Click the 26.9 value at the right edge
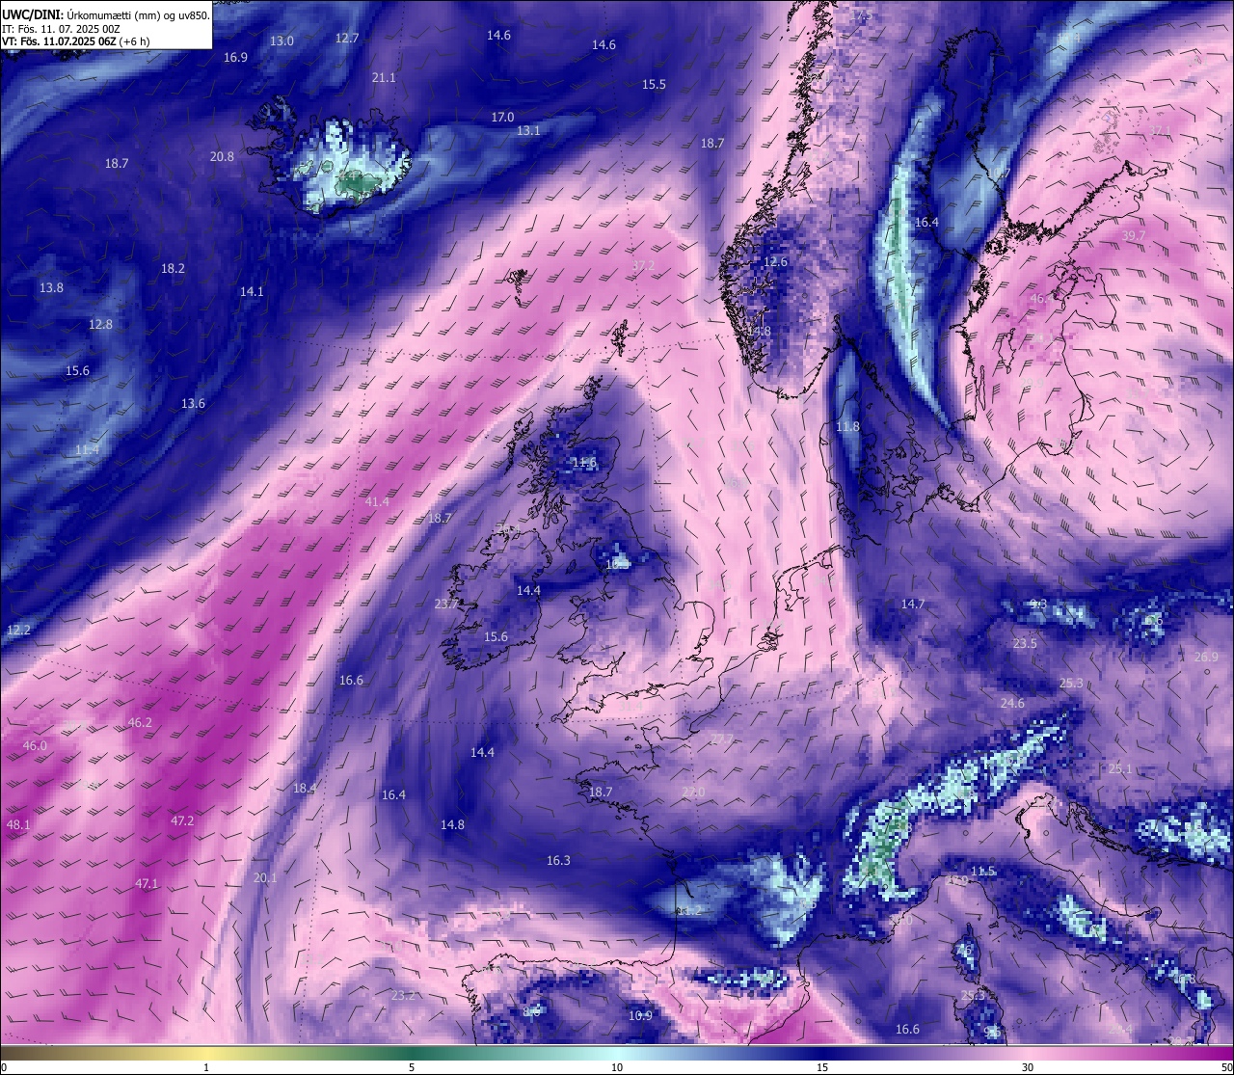 tap(1207, 658)
